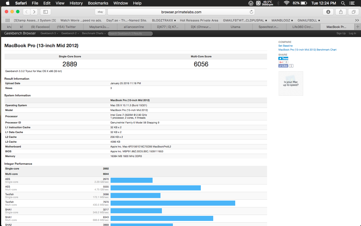
Task: Open the View menu
Action: point(60,3)
